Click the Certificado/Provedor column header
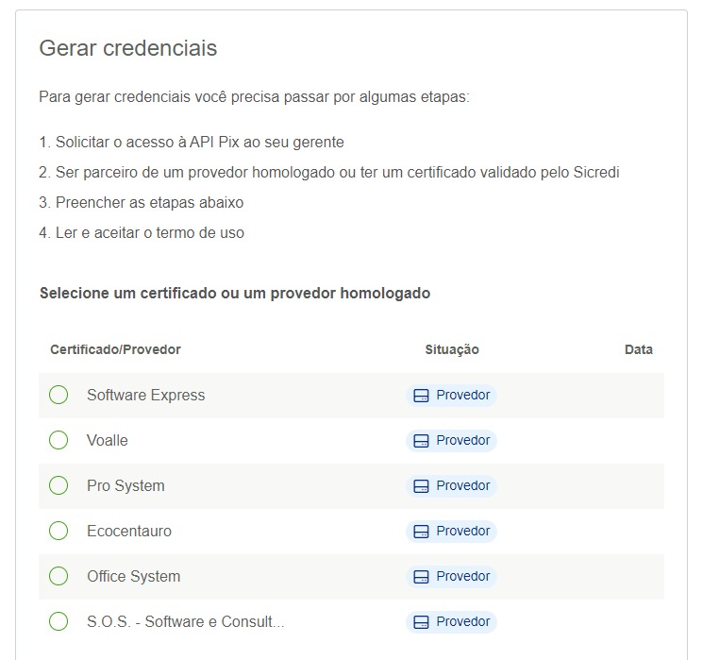 [115, 349]
